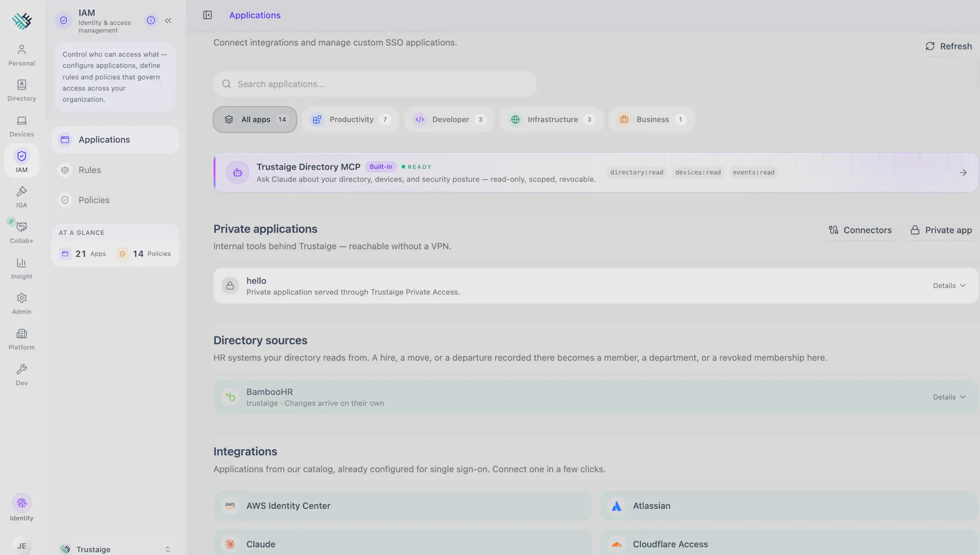Click the Trustaige Directory MCP bot icon
This screenshot has height=555, width=980.
[237, 173]
